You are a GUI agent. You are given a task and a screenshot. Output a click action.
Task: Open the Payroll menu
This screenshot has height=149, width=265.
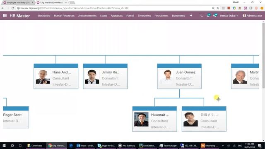click(130, 16)
